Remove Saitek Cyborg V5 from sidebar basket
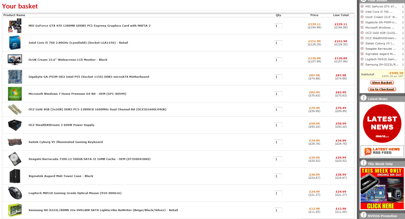Image resolution: width=405 pixels, height=219 pixels. [x=362, y=43]
